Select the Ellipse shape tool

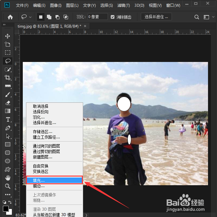[8, 161]
